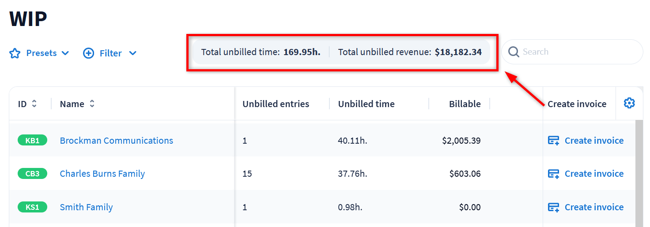This screenshot has height=227, width=650.
Task: Open the Charles Burns Family link
Action: point(102,174)
